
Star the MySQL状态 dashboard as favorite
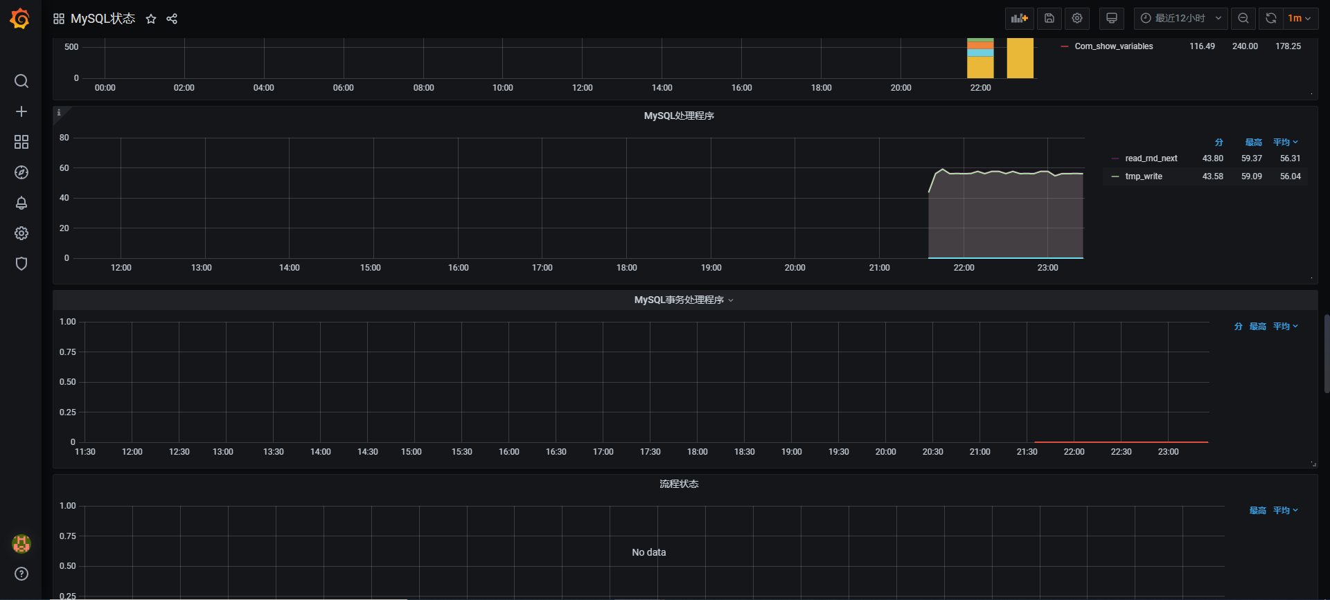pos(151,19)
